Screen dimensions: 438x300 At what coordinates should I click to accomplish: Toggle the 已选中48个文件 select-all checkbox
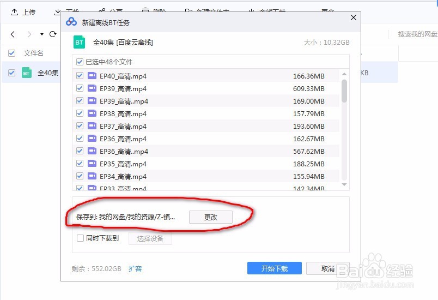(x=80, y=62)
